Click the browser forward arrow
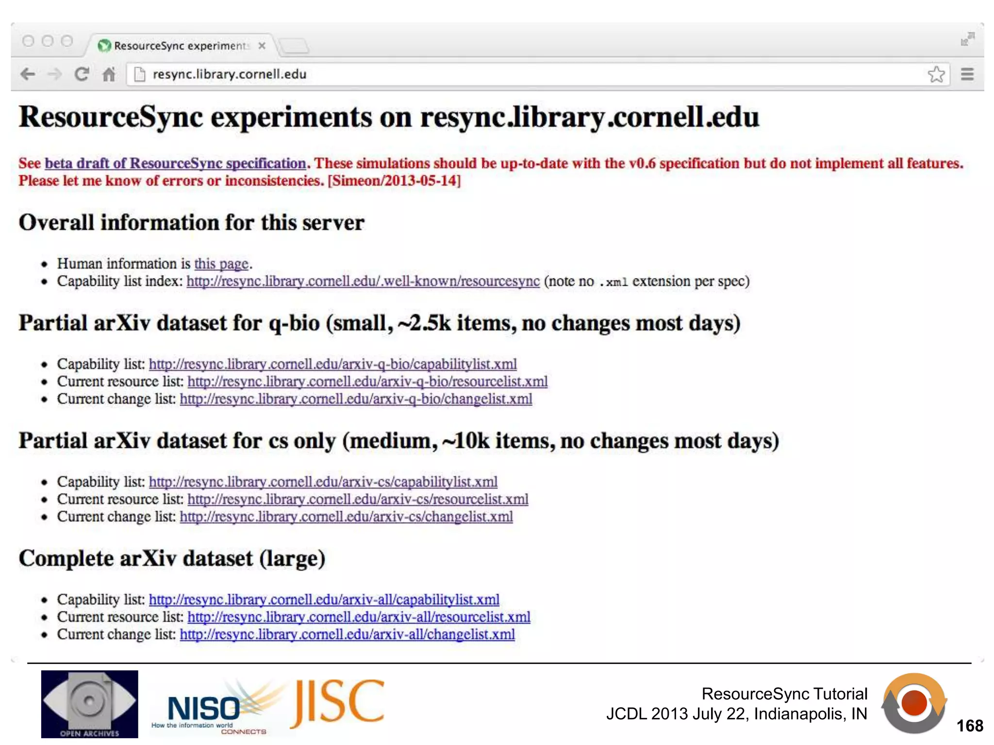Image resolution: width=994 pixels, height=745 pixels. pyautogui.click(x=55, y=74)
